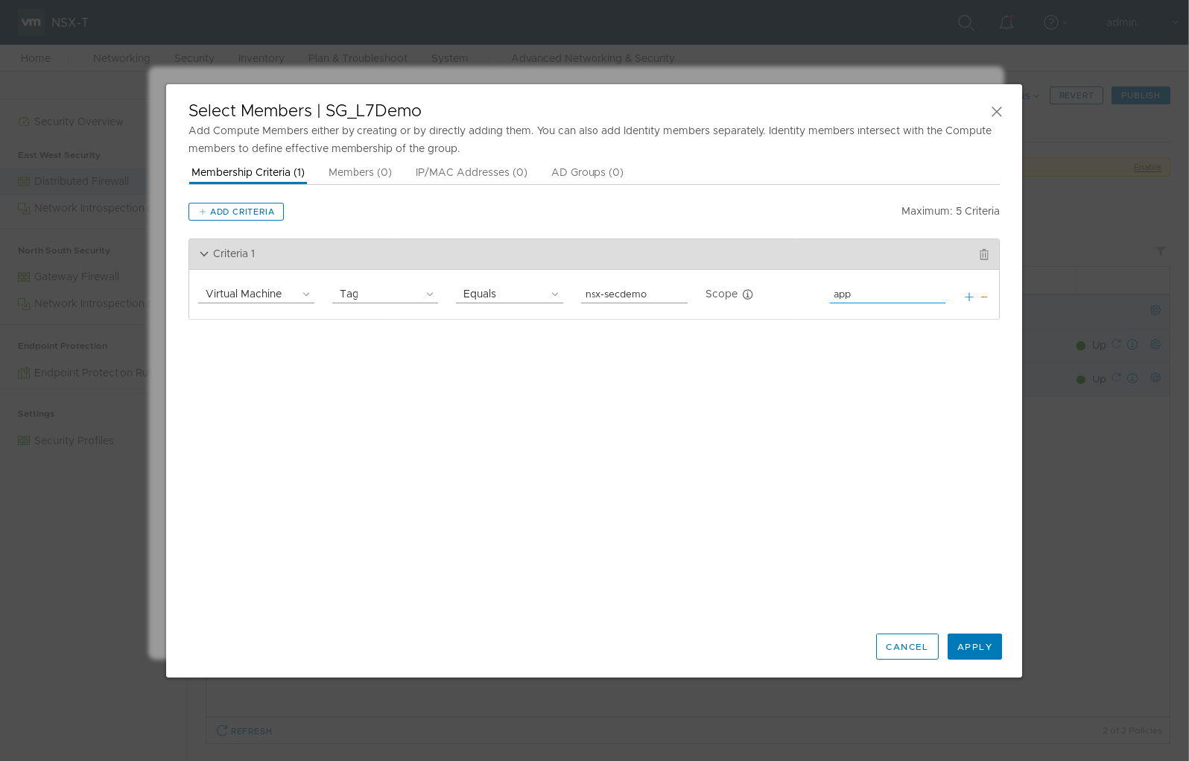Open Equals operator dropdown
This screenshot has height=761, width=1189.
click(x=510, y=294)
